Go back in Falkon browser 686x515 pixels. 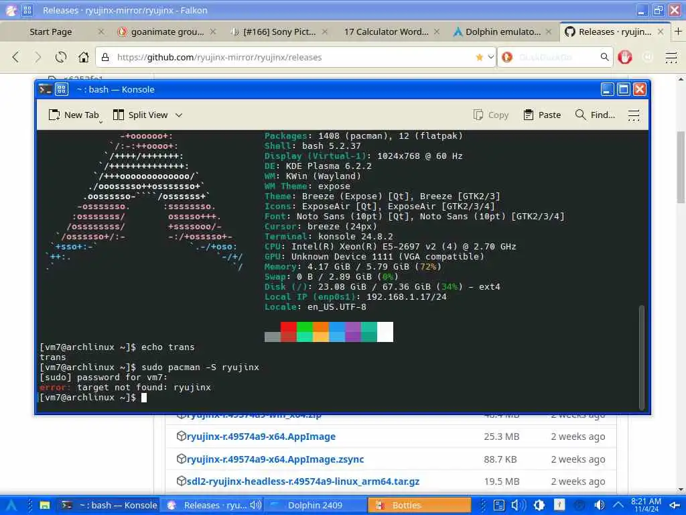tap(16, 57)
